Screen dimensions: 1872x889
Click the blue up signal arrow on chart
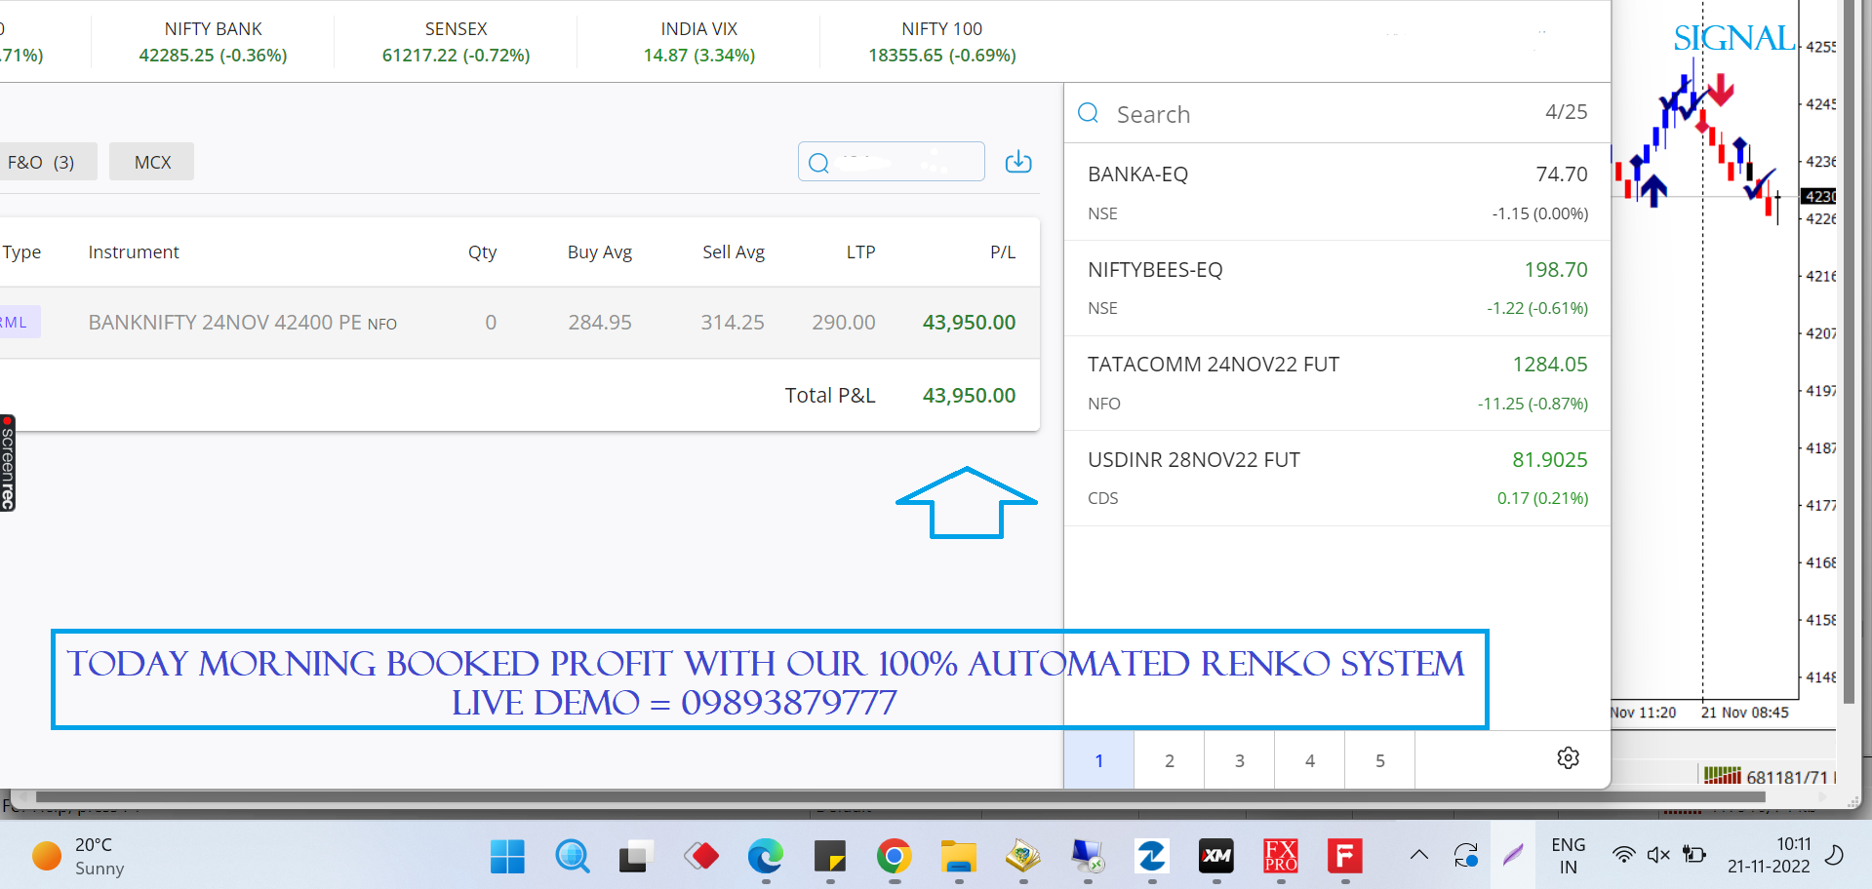coord(1653,190)
